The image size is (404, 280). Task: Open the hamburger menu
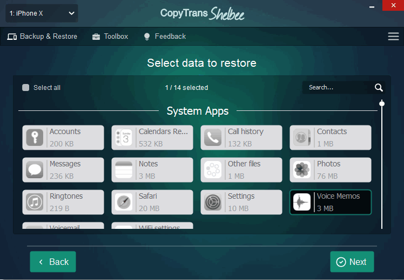[393, 37]
